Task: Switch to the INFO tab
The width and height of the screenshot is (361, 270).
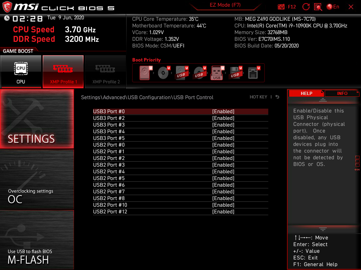Action: point(342,94)
